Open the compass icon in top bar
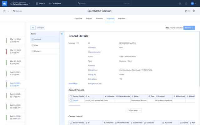 180,3
